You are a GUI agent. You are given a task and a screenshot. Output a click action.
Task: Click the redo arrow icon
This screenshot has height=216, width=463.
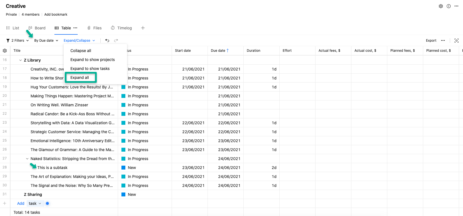click(x=116, y=41)
